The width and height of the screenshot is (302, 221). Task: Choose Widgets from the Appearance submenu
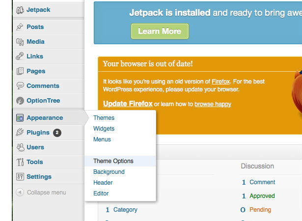pyautogui.click(x=104, y=129)
